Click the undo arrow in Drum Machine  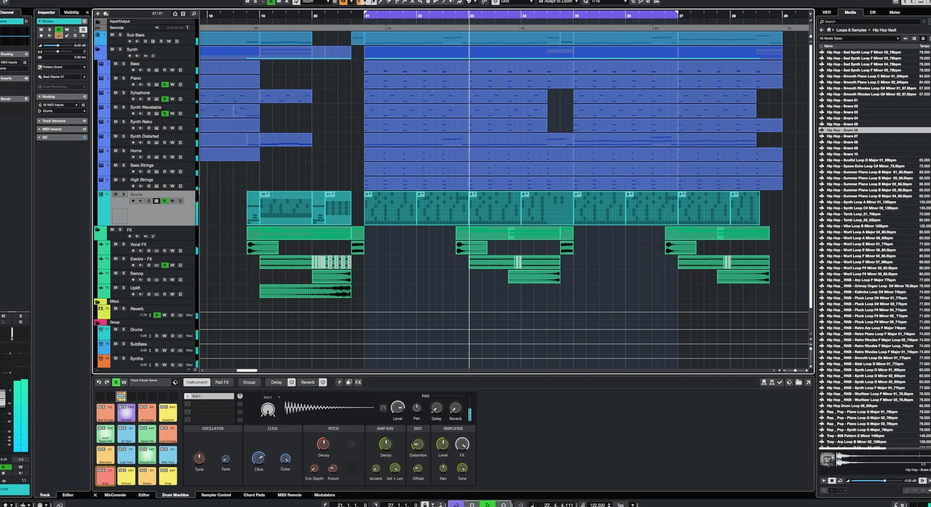pos(99,382)
